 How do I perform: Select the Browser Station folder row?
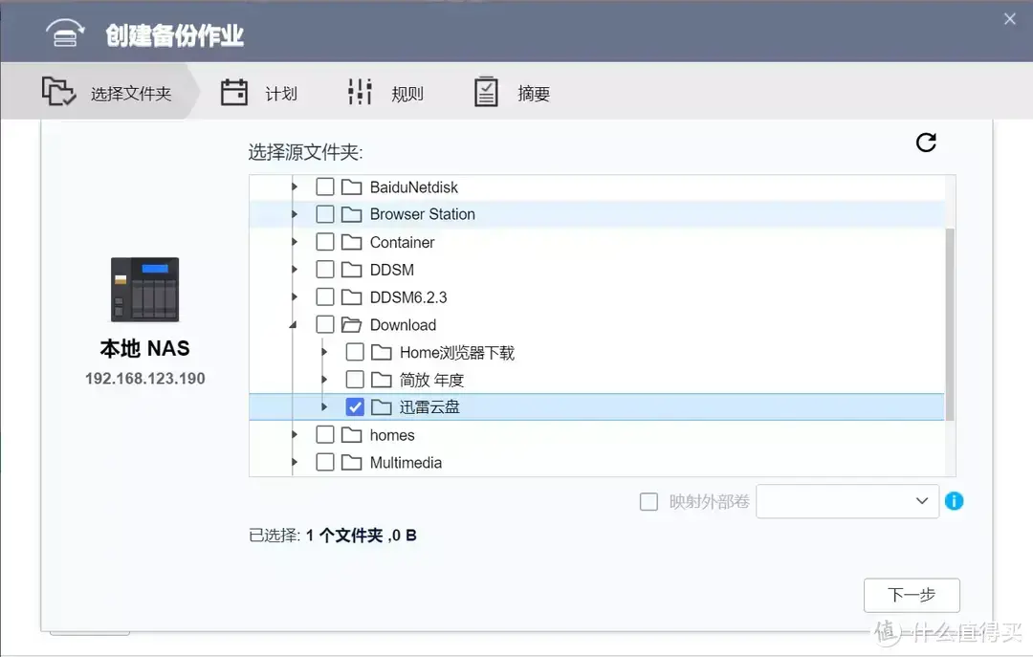coord(422,214)
